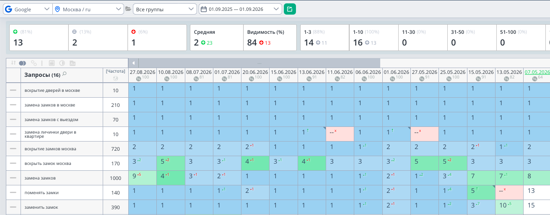Click frequency value 1000 for замена замков
Viewport: 550px width, 215px height.
115,178
